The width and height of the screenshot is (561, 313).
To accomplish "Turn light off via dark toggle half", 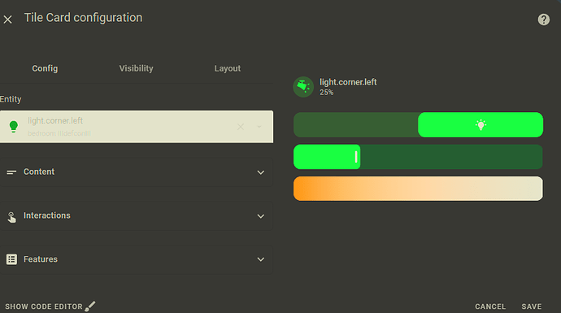I will point(355,125).
